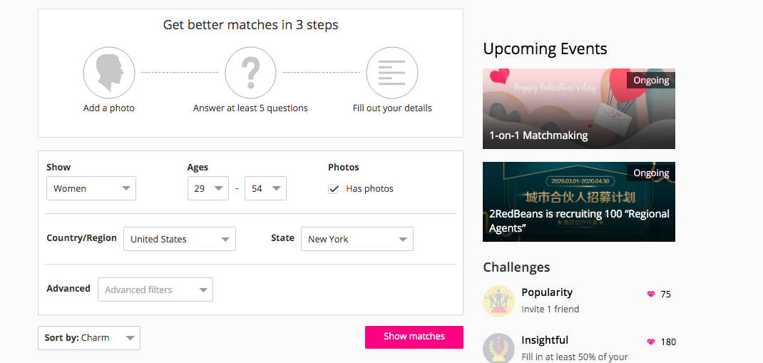
Task: Click the Show matches button
Action: pos(414,337)
